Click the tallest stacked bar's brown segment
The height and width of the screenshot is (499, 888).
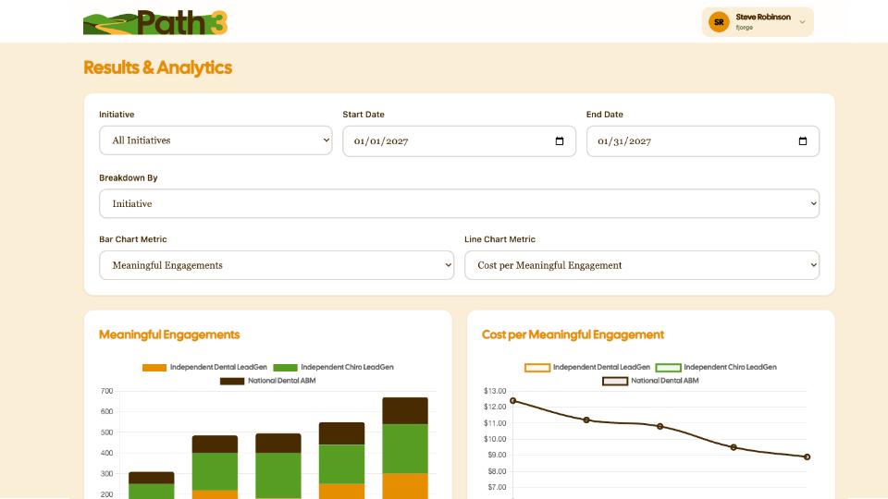coord(405,410)
